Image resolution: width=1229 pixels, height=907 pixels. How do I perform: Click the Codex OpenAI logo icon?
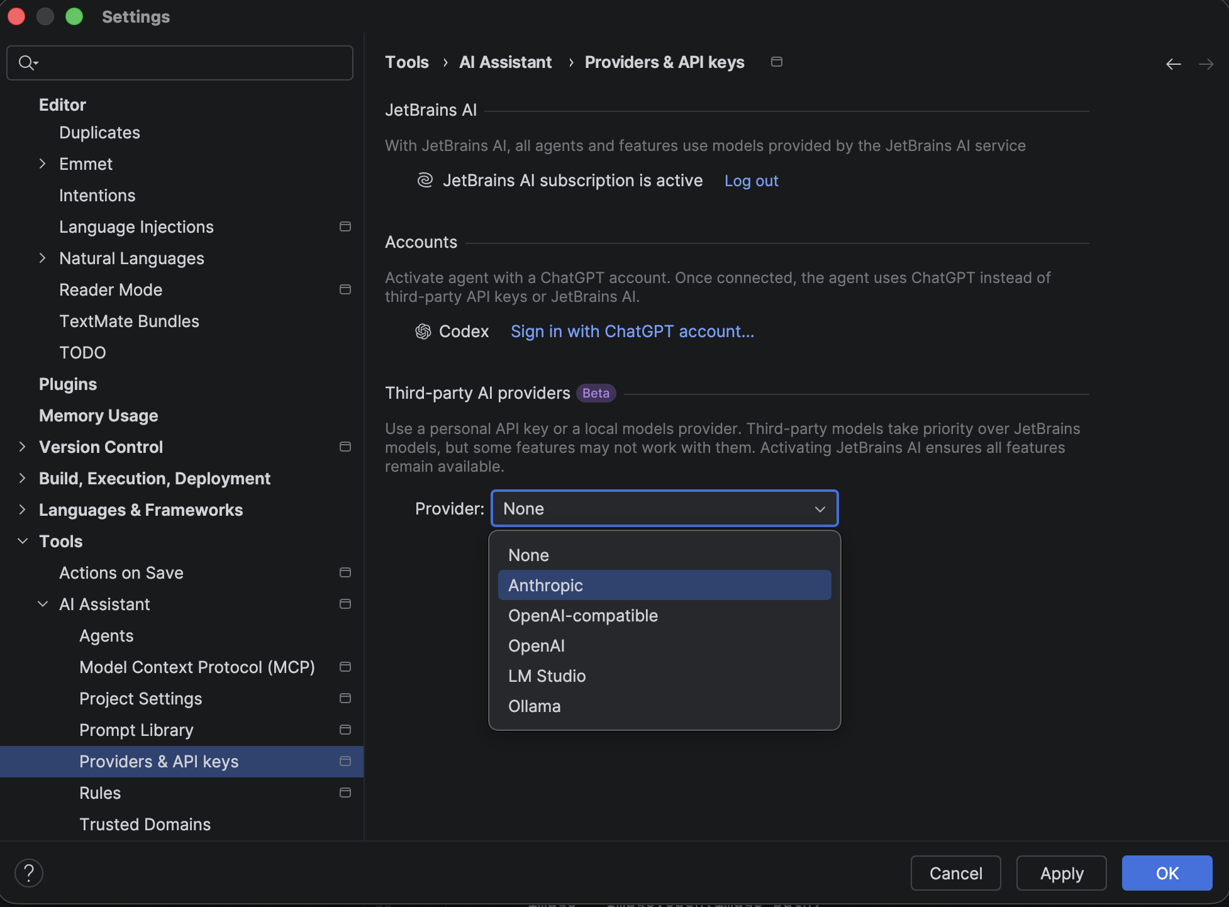tap(423, 331)
